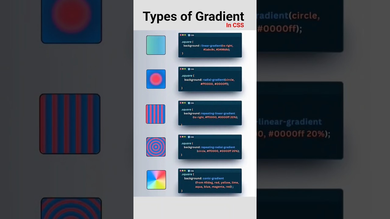Image resolution: width=390 pixels, height=219 pixels.
Task: Click the CSS icon on the repeating-linear-gradient card
Action: (x=189, y=103)
